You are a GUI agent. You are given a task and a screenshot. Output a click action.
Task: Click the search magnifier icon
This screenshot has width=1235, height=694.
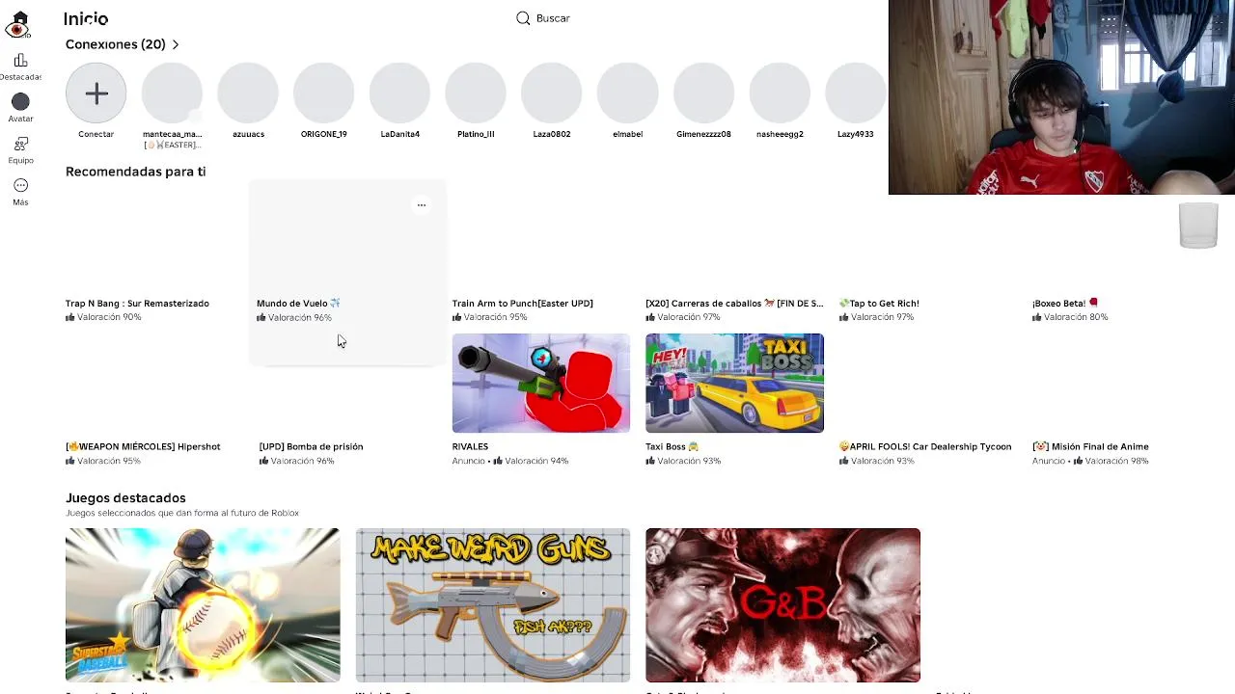click(x=523, y=18)
